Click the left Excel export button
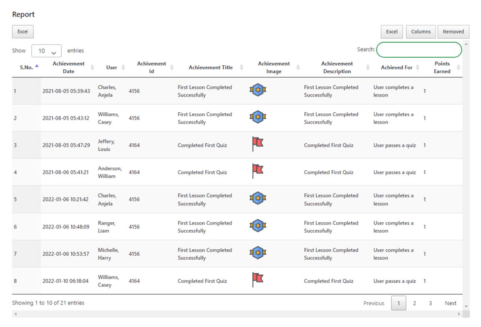 tap(23, 32)
